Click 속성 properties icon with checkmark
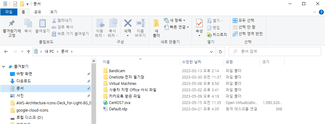 (x=199, y=23)
